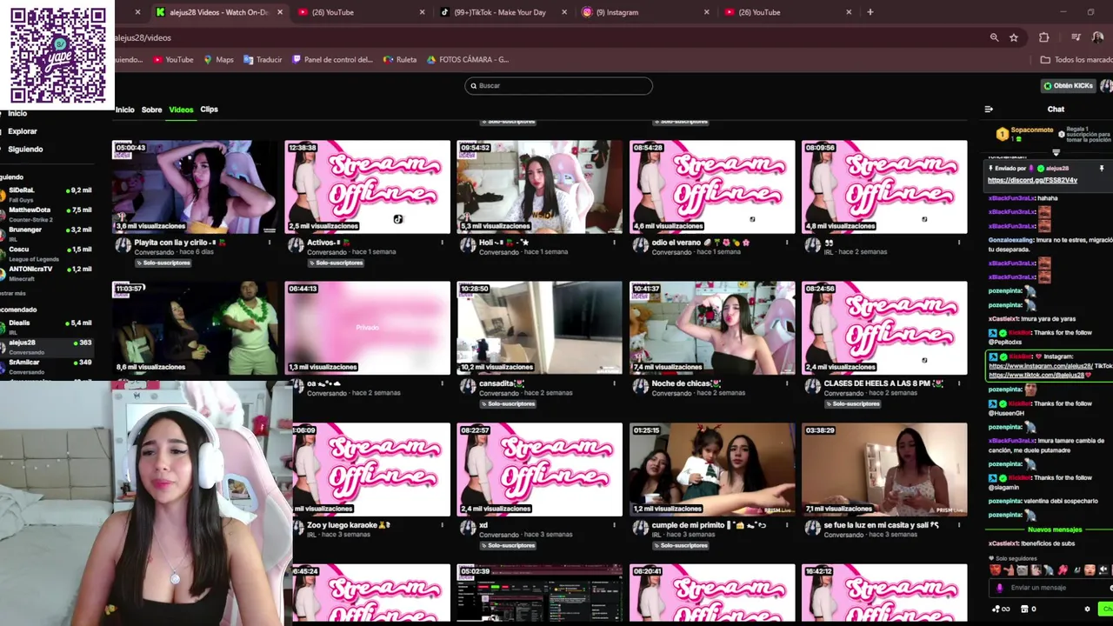Switch to the Clips channel tab
This screenshot has height=626, width=1113.
[209, 110]
